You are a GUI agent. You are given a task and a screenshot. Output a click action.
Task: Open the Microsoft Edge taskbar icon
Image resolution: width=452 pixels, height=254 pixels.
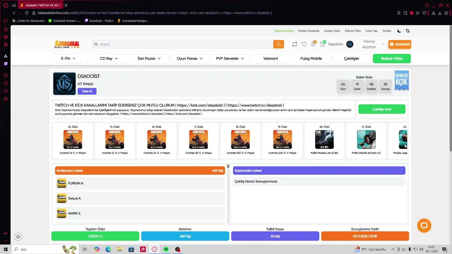tap(108, 249)
